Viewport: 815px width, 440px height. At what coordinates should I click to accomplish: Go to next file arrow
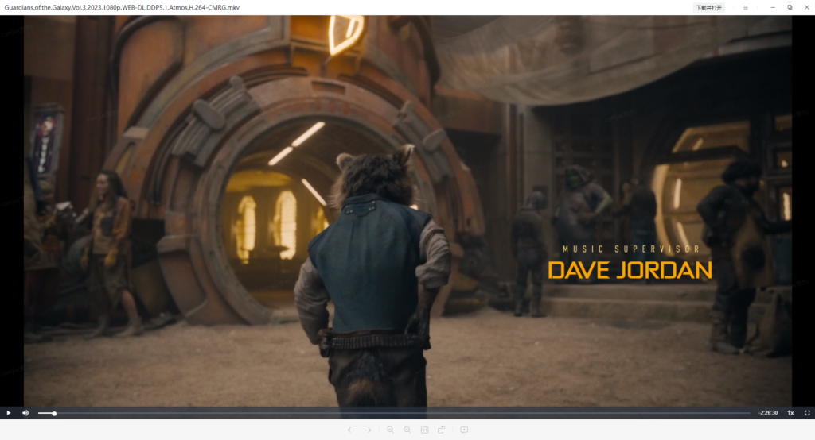(368, 430)
